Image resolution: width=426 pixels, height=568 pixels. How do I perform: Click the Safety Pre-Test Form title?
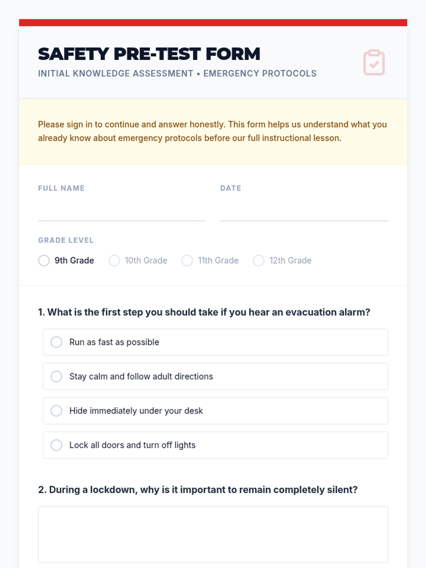tap(149, 54)
